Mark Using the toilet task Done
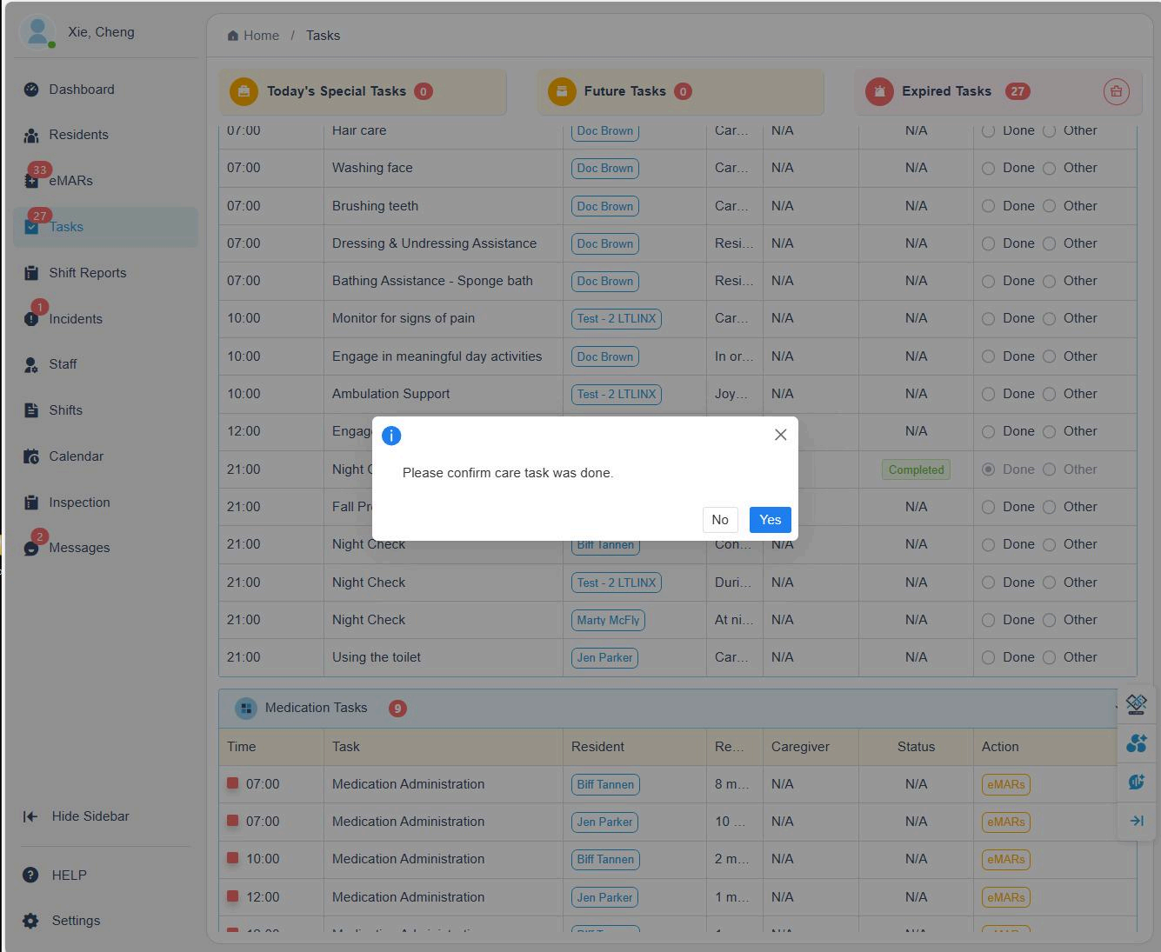Image resolution: width=1161 pixels, height=952 pixels. point(989,658)
